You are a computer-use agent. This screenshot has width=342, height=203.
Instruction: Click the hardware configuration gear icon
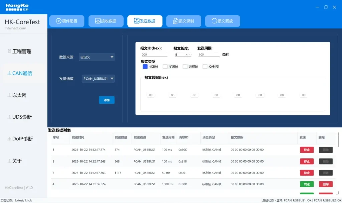coord(59,21)
